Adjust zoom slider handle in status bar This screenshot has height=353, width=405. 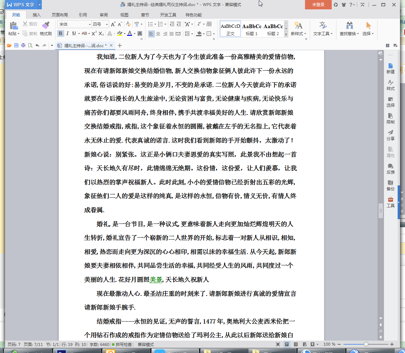[366, 344]
